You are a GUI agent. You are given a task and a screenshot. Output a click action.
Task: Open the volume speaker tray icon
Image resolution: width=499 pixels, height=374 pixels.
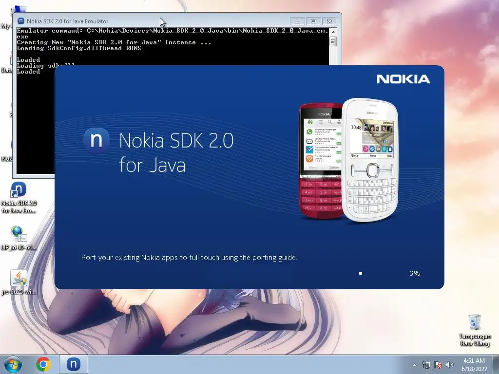coord(449,365)
